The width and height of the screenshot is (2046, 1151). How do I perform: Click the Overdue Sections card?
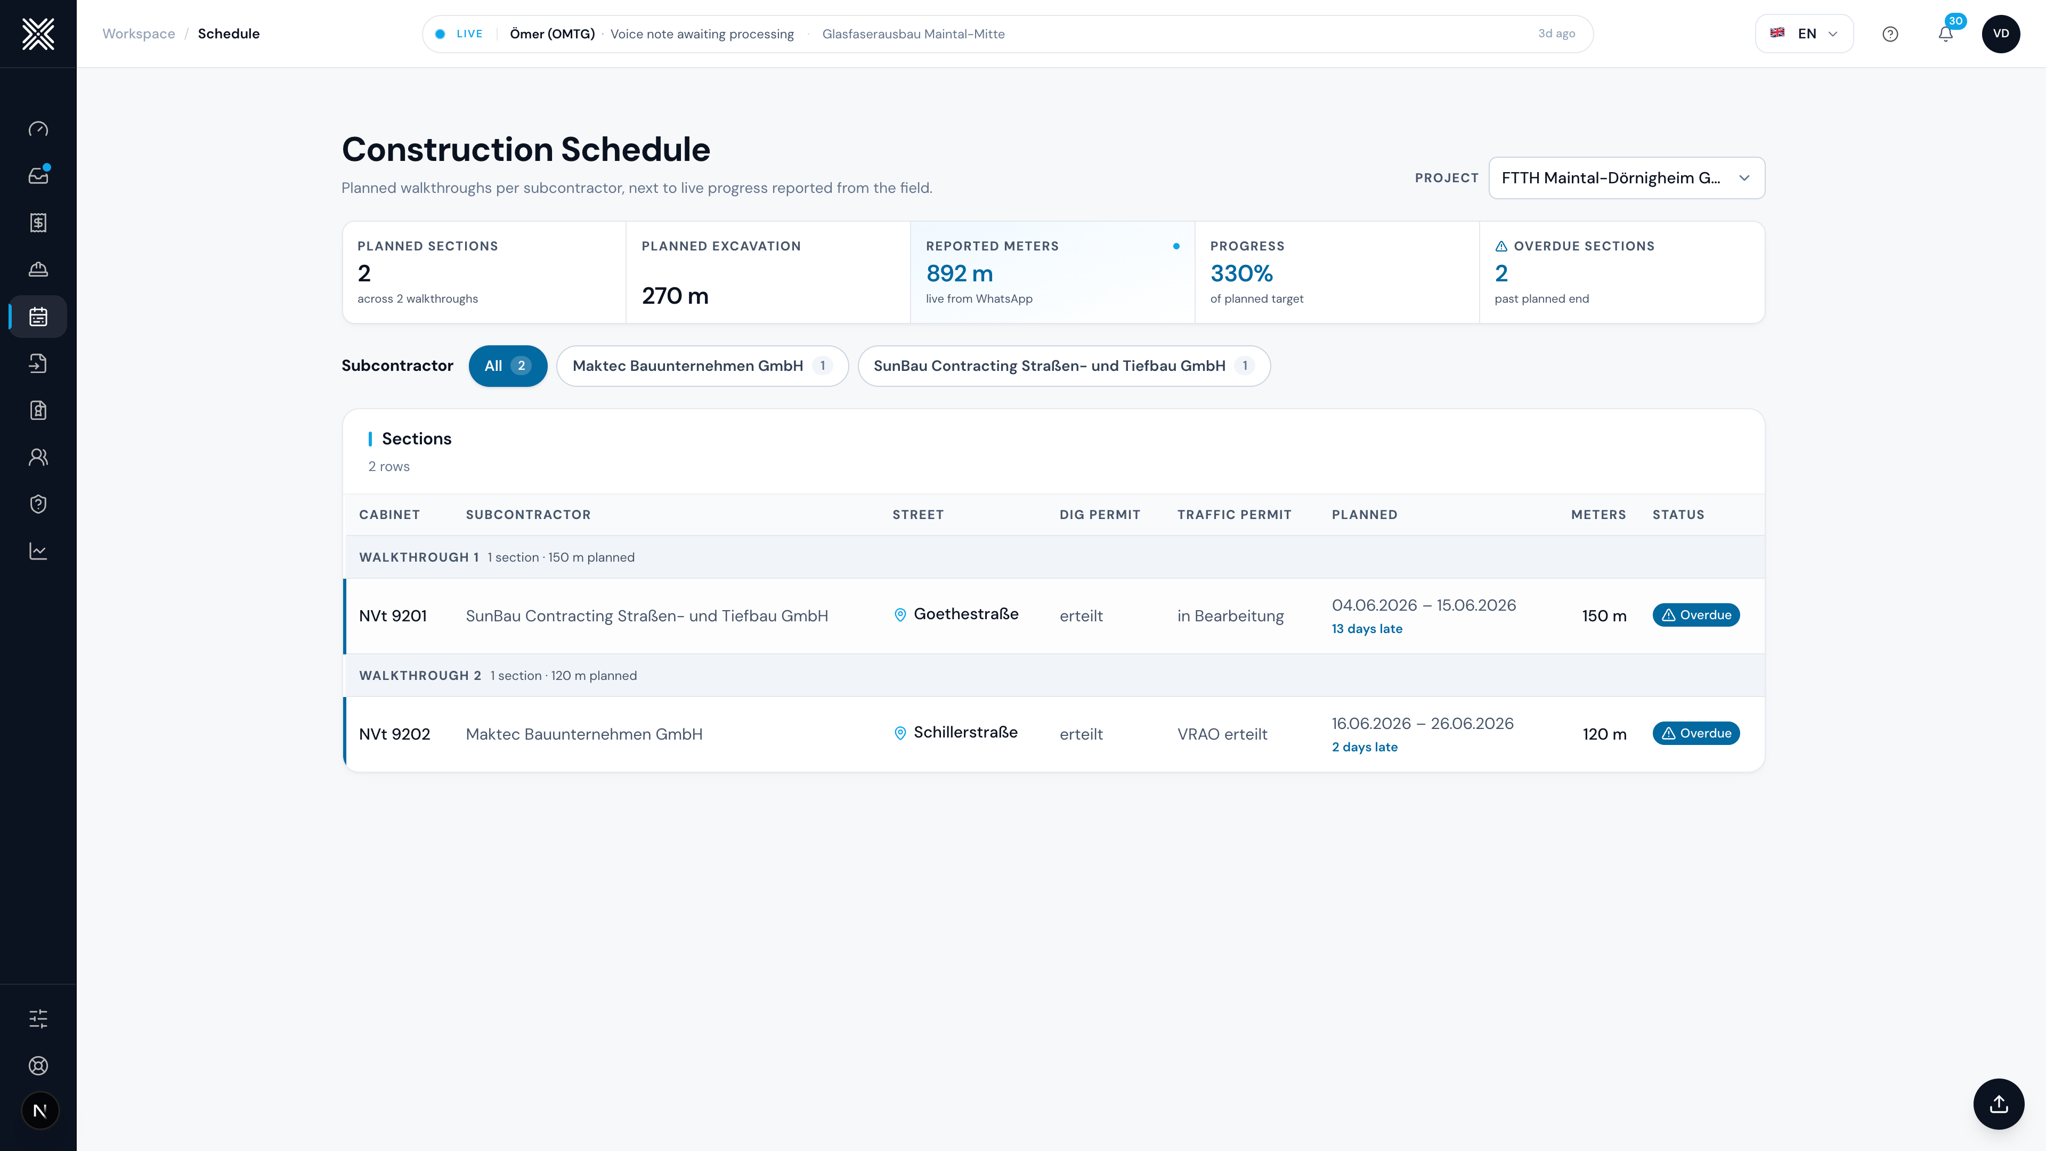1622,272
